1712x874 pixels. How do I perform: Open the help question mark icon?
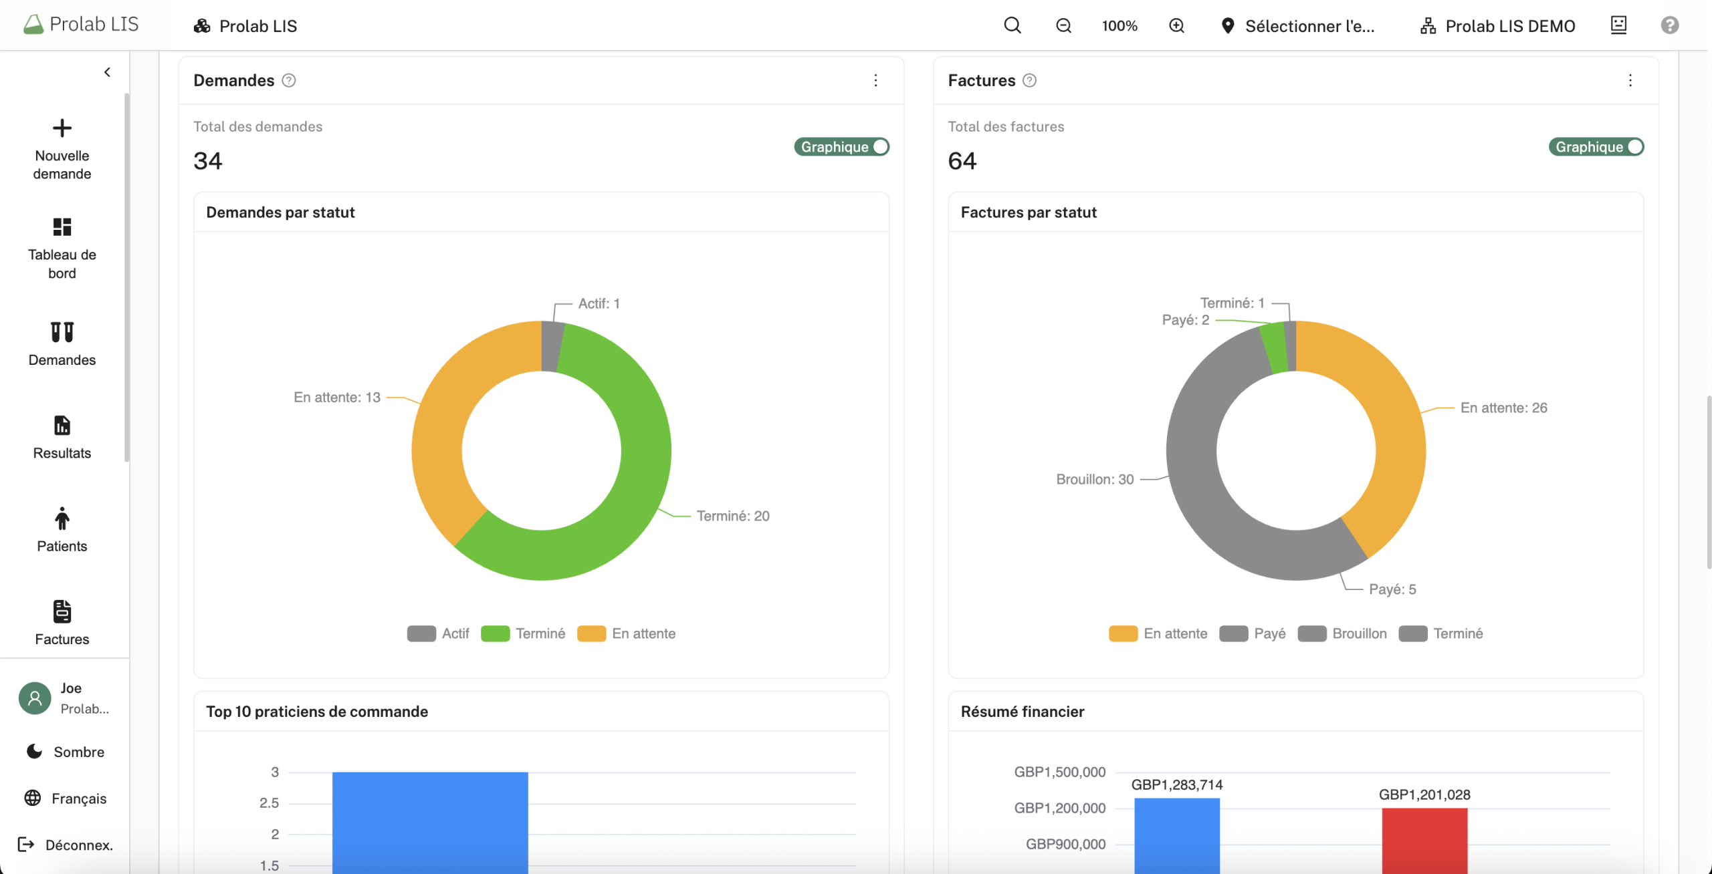(1670, 25)
